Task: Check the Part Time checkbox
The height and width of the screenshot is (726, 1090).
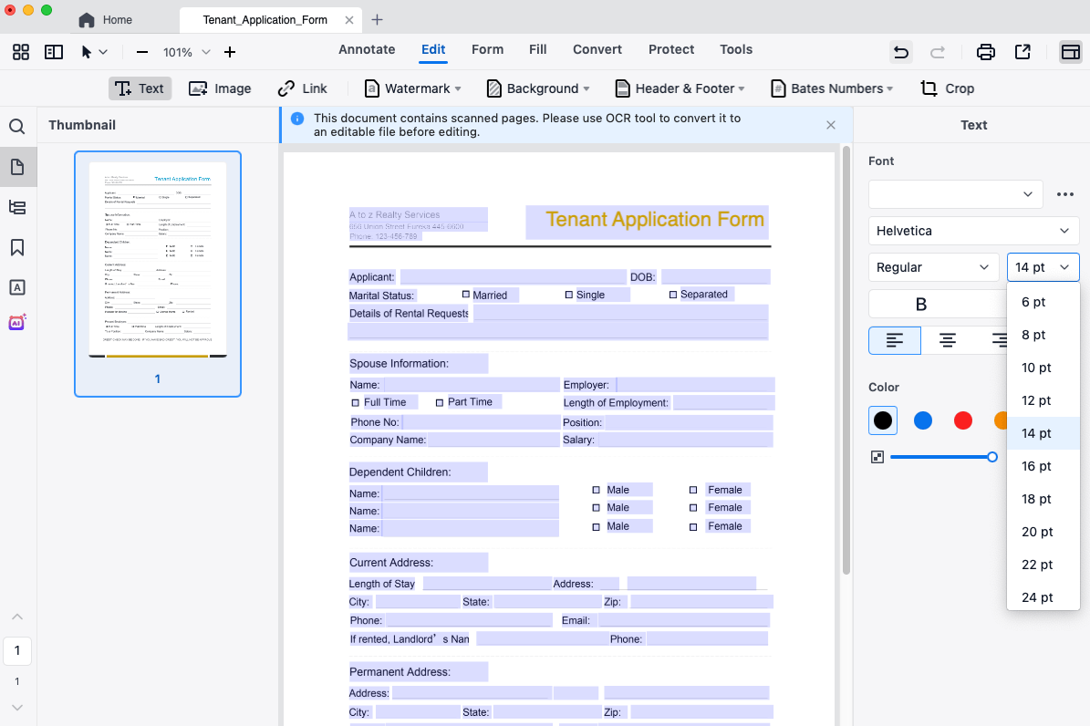Action: [440, 402]
